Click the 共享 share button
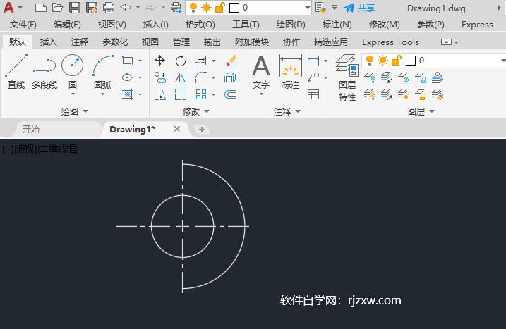 tap(359, 8)
